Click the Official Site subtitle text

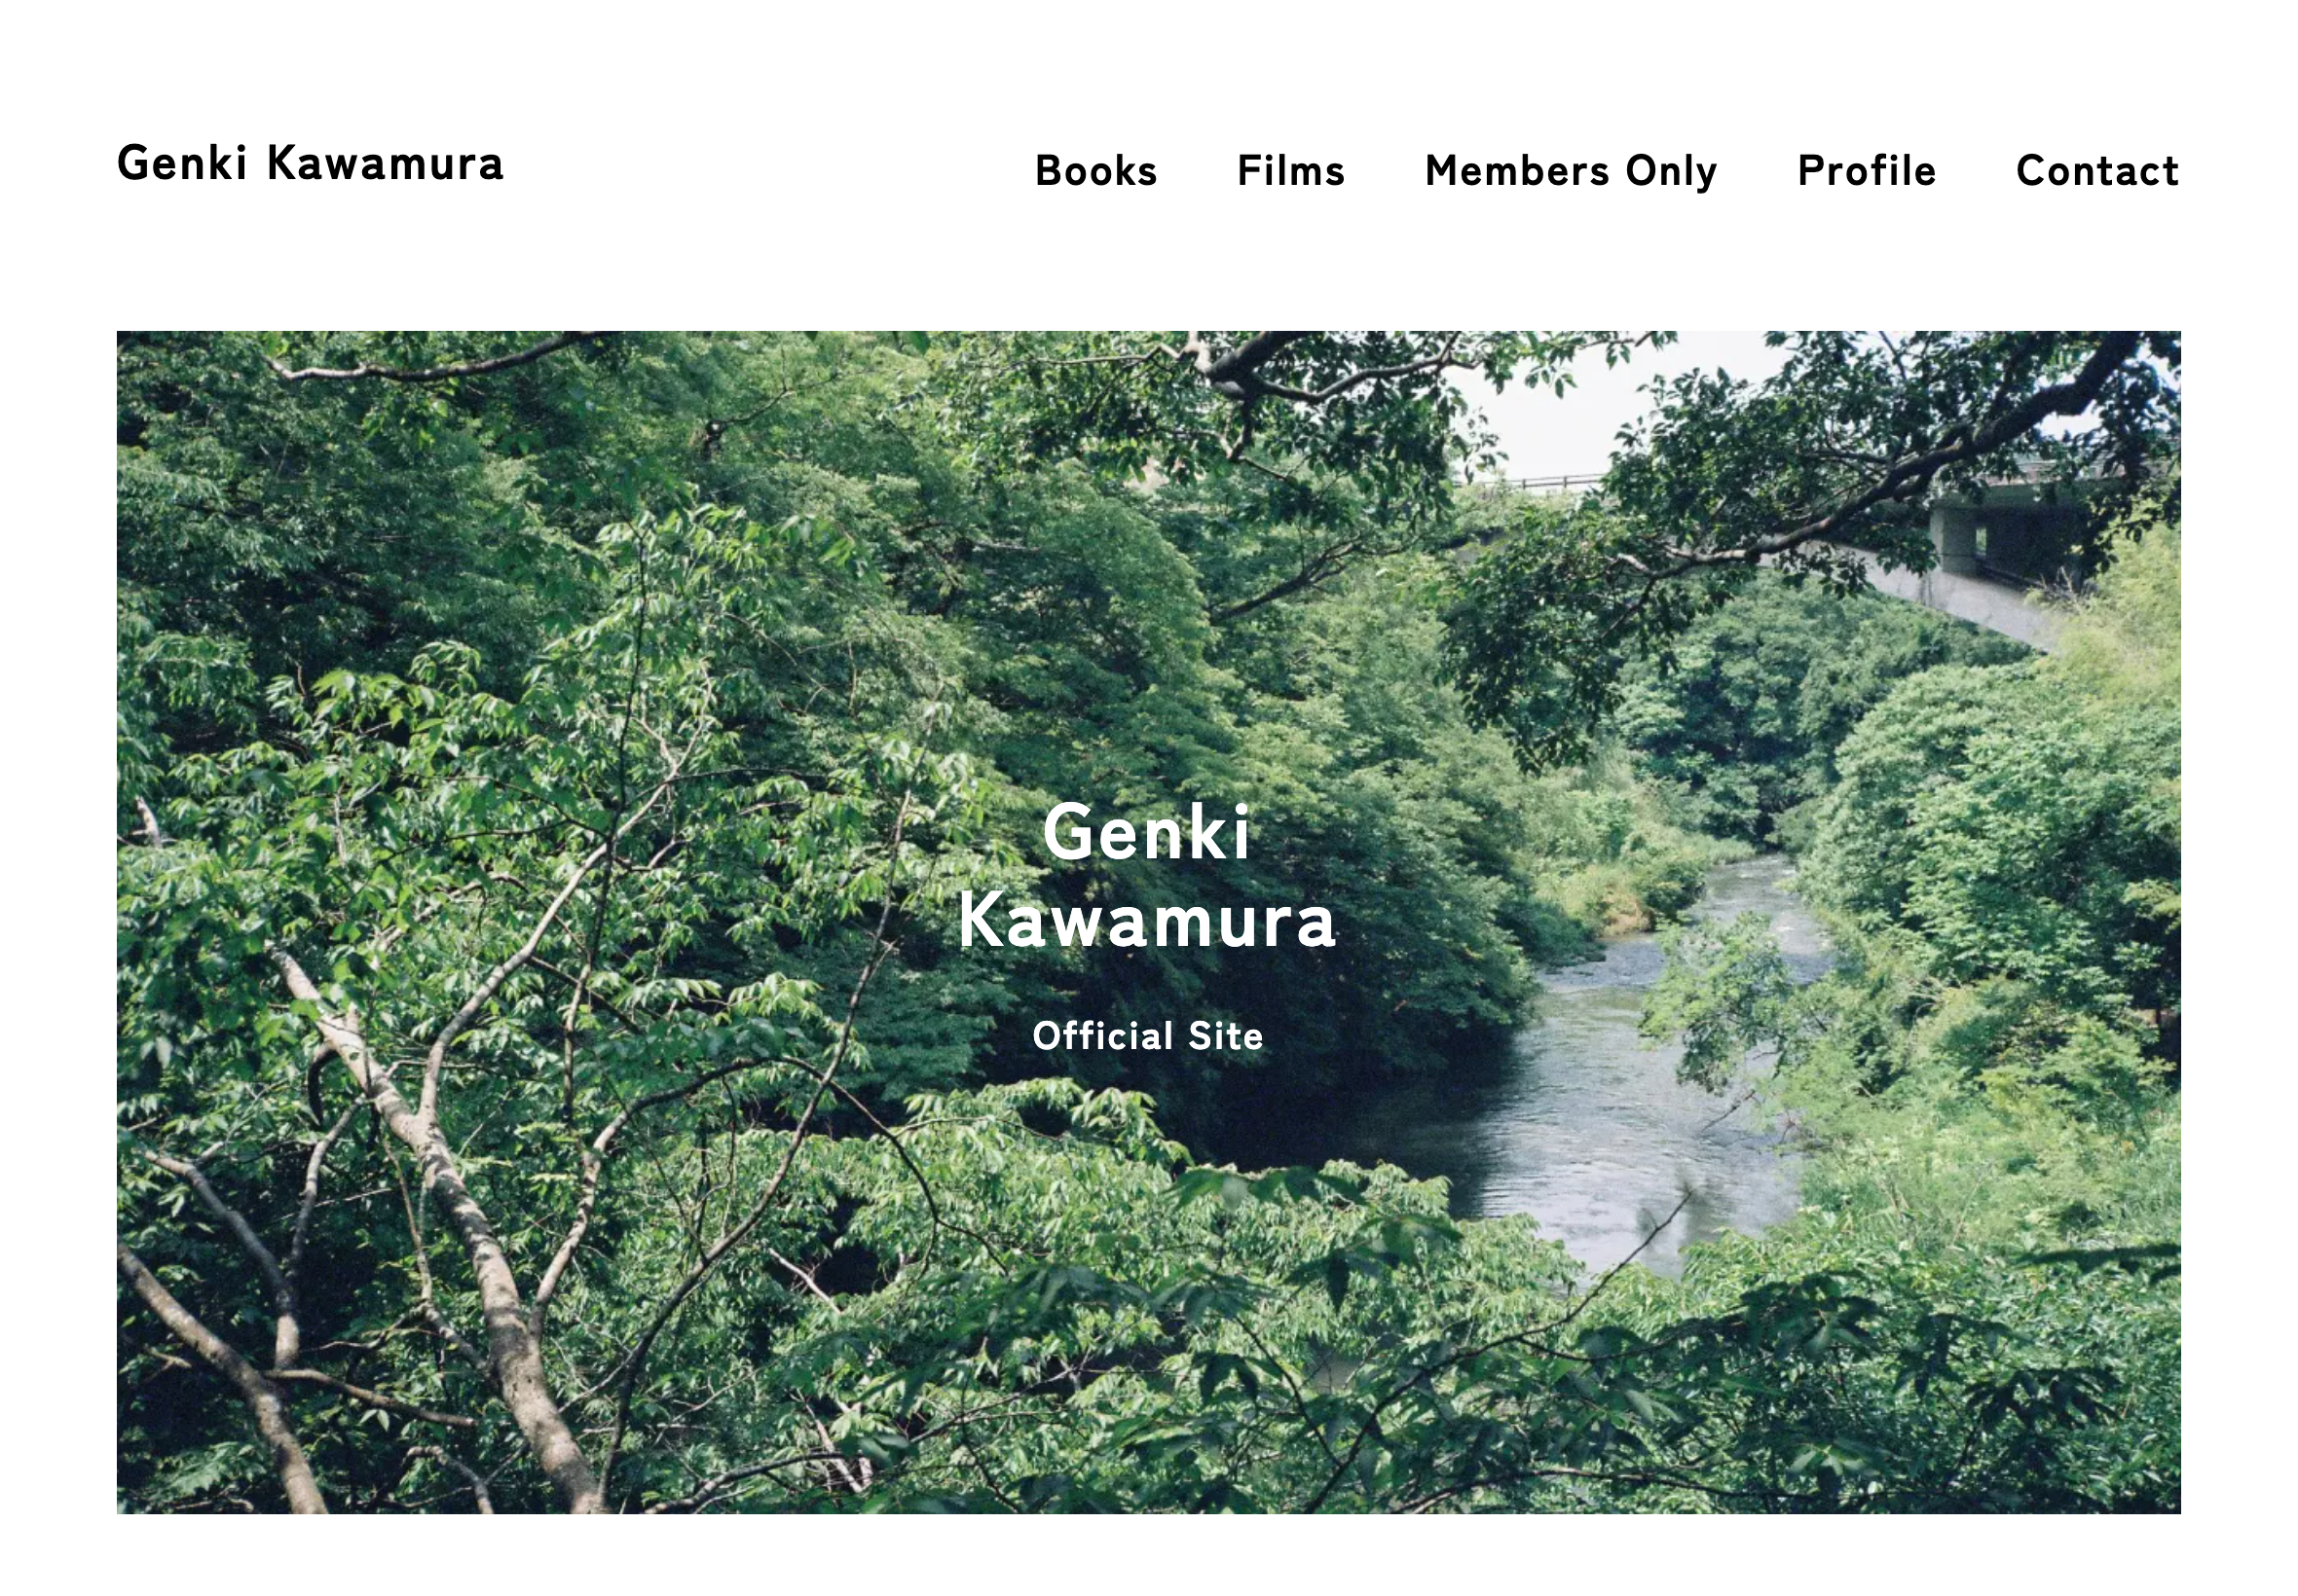pos(1147,1036)
